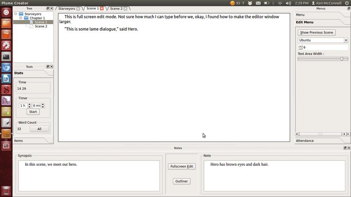Viewport: 351px width, 197px height.
Task: Click Chapter 1 folder icon in tree
Action: tap(26, 18)
